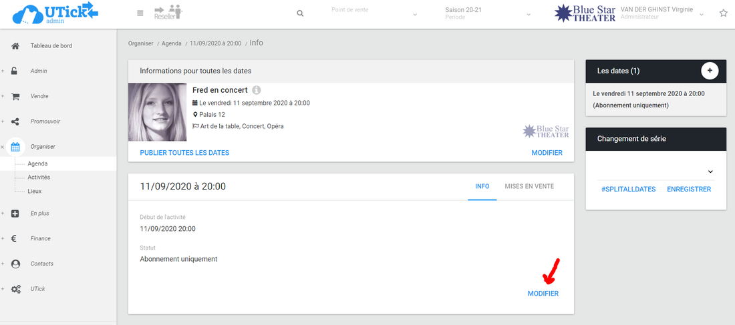
Task: Switch to the Mises en vente tab
Action: (529, 186)
